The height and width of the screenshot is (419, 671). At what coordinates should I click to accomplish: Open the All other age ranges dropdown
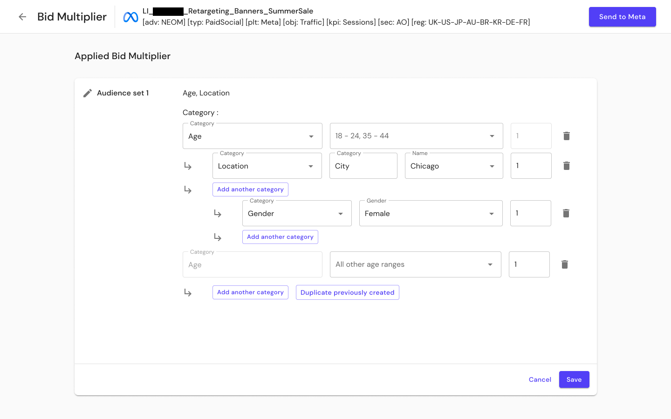click(x=490, y=264)
